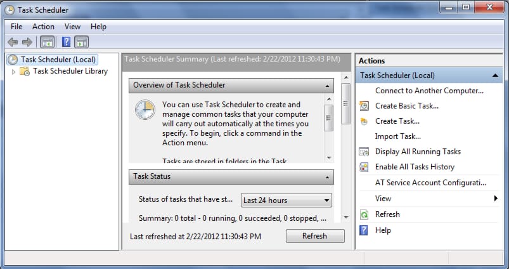Click the Enable All Tasks History icon

364,167
